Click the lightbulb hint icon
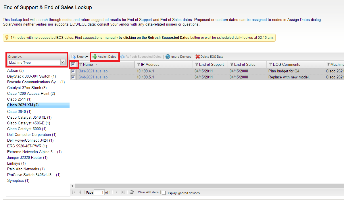 [x=7, y=38]
